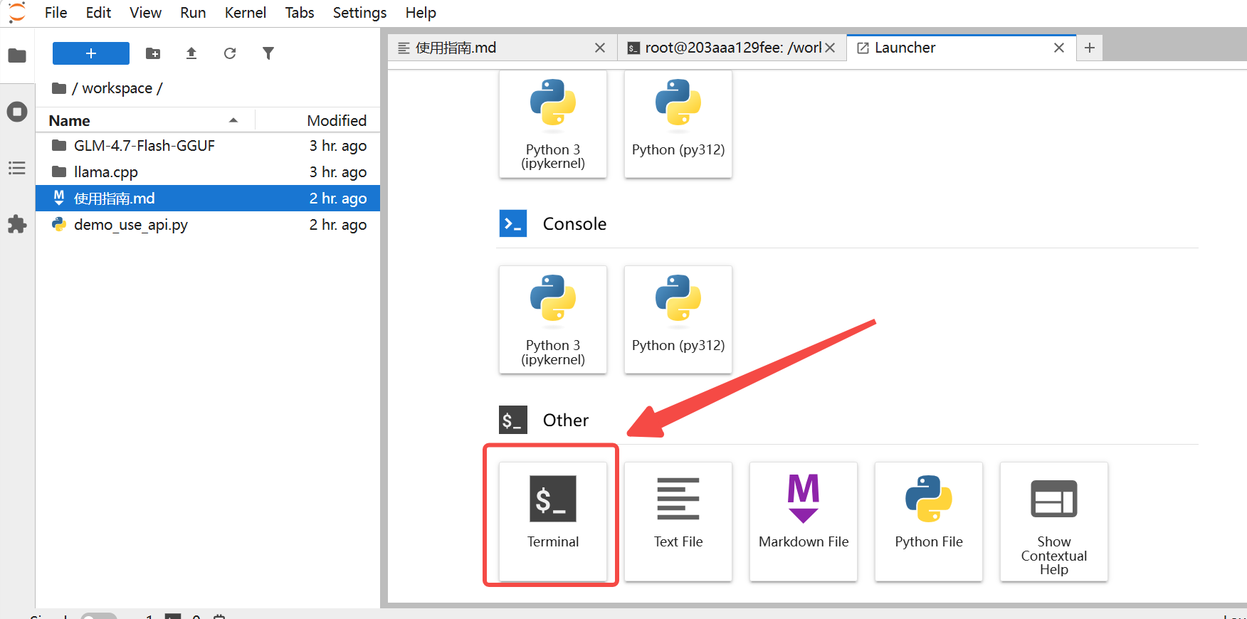The image size is (1247, 619).
Task: Launch Python (py312) console
Action: click(678, 319)
